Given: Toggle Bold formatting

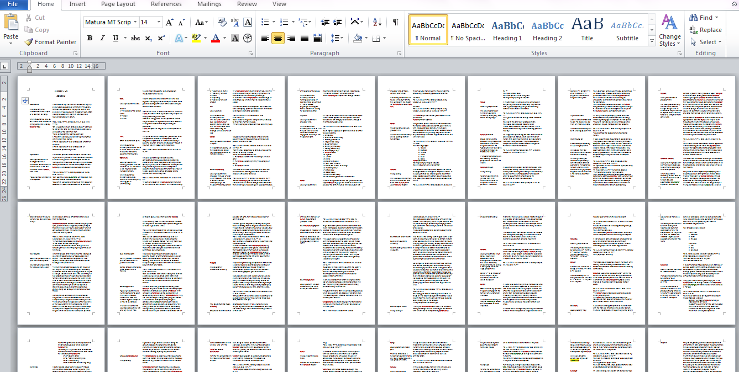Looking at the screenshot, I should tap(89, 38).
